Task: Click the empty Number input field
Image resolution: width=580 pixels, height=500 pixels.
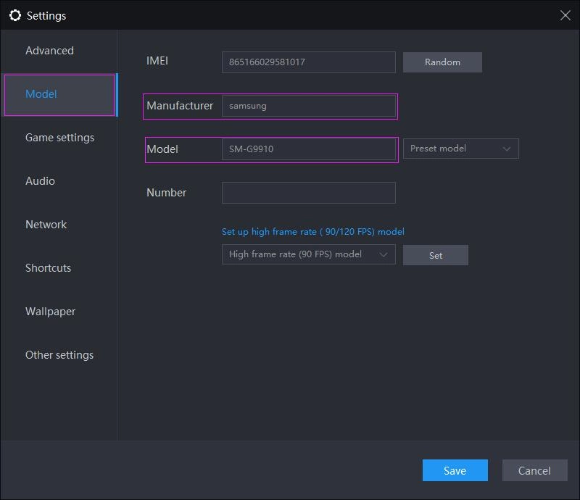Action: 308,192
